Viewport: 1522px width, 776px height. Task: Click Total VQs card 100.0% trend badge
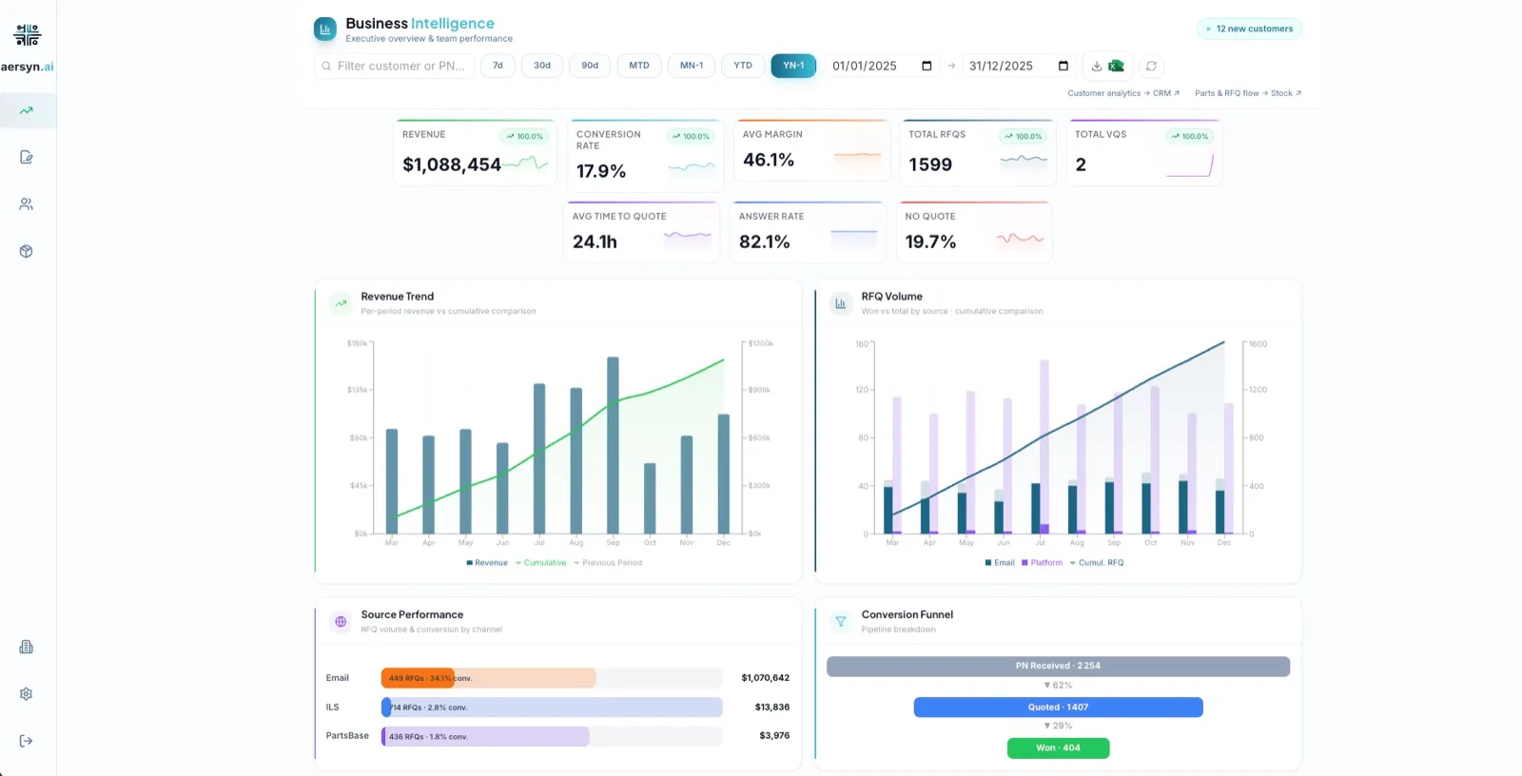[x=1189, y=136]
